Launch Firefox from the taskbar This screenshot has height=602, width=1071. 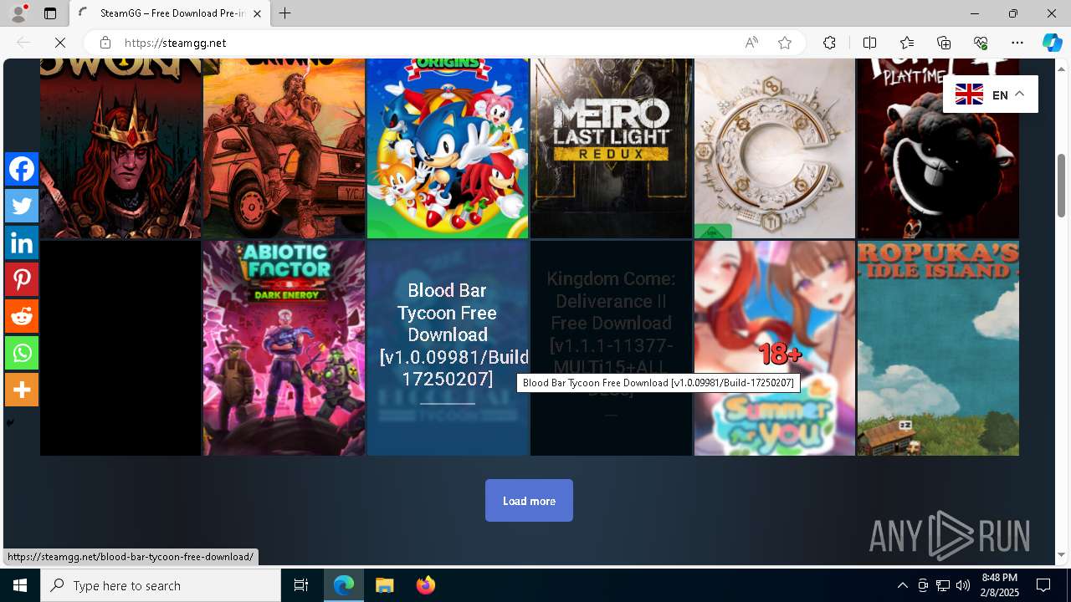click(426, 585)
